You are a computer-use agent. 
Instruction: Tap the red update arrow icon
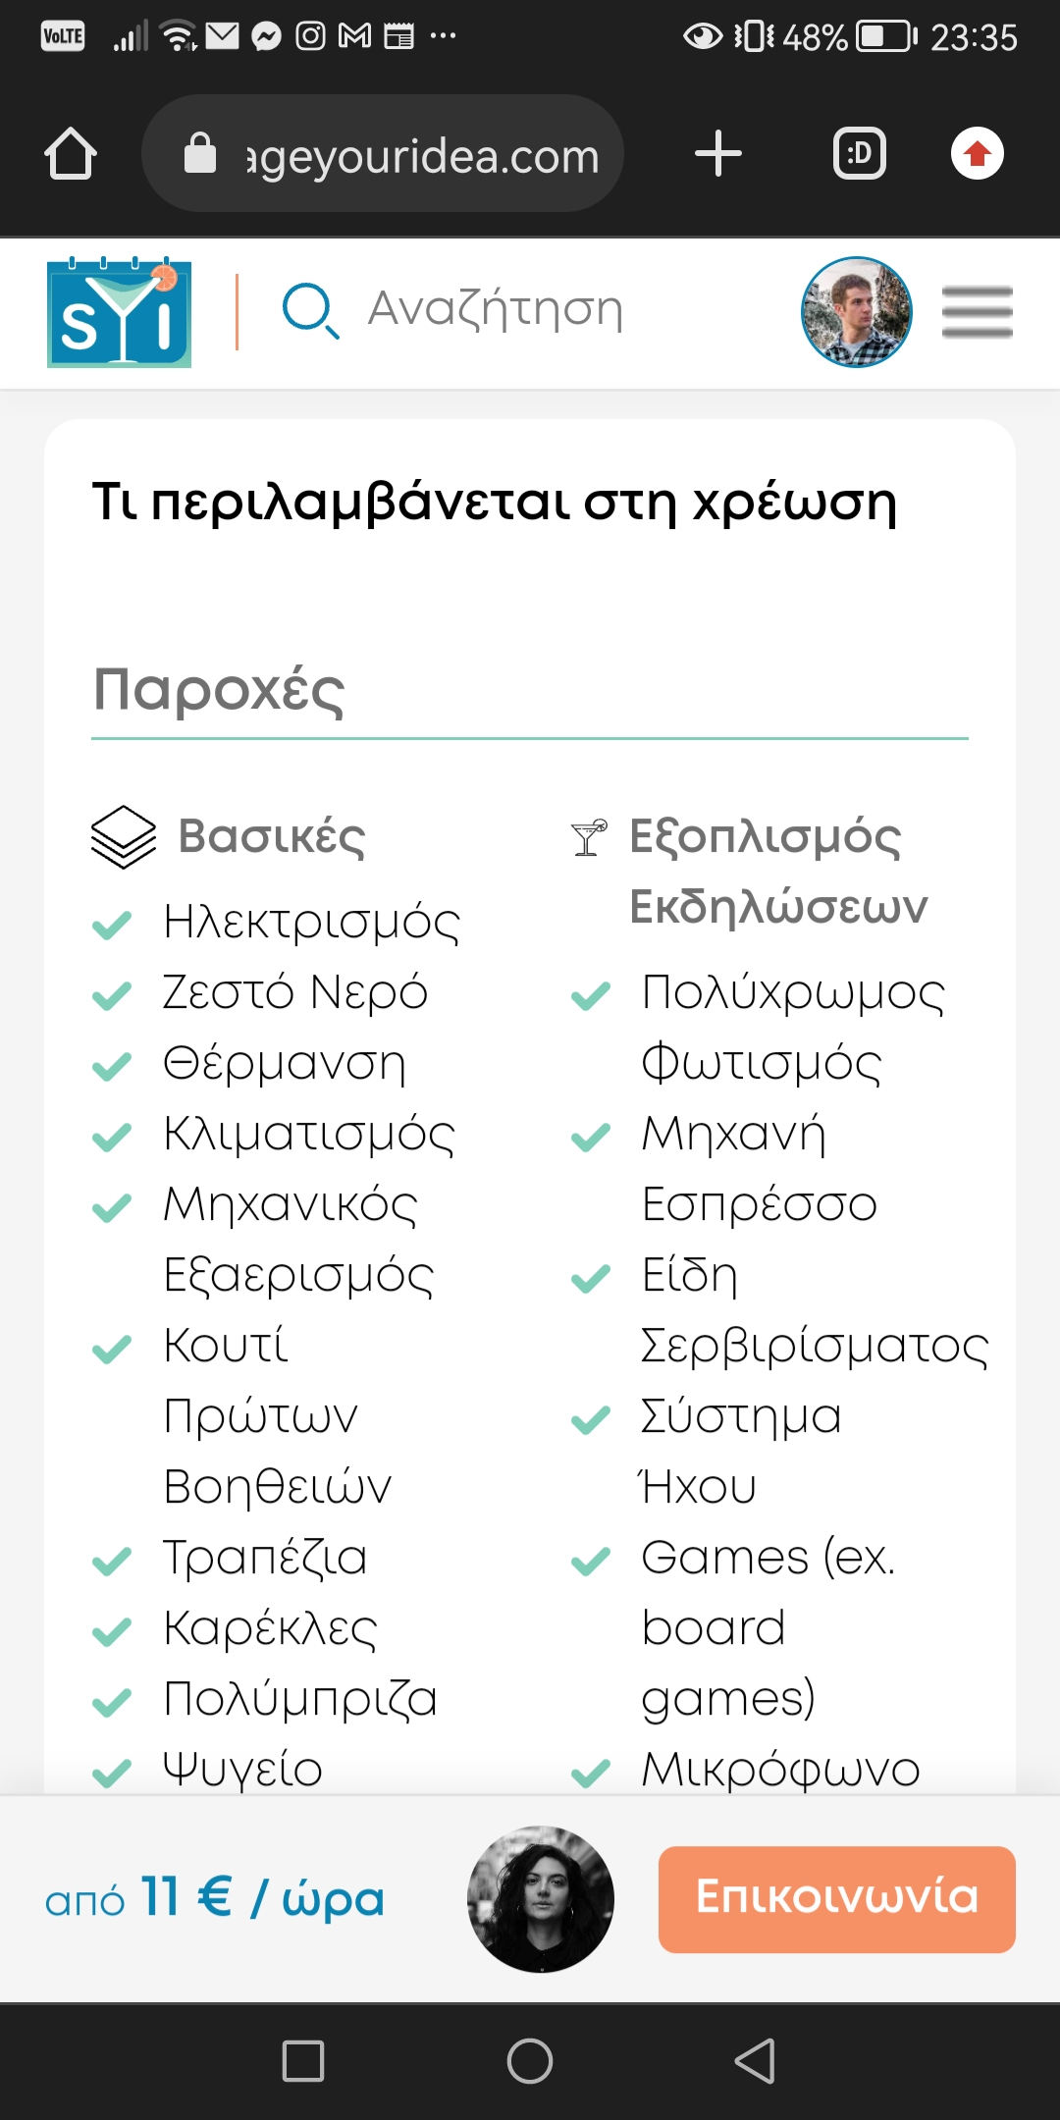point(977,154)
